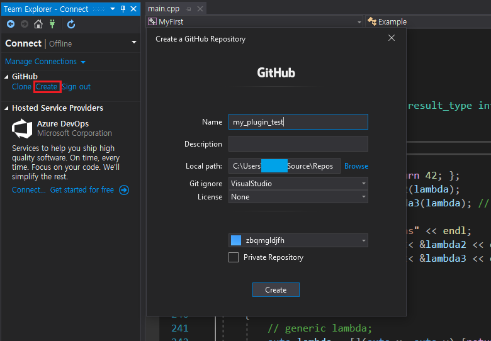Click the Azure DevOps Connect... link
The image size is (491, 341).
point(28,190)
